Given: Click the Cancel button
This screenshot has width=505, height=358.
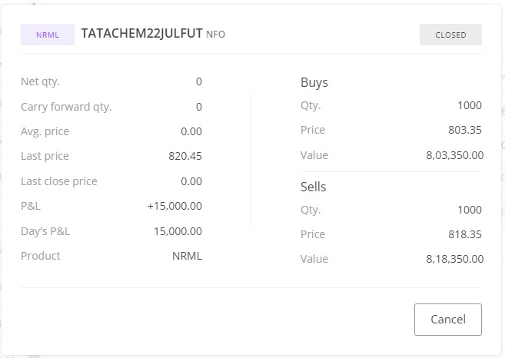Looking at the screenshot, I should click(447, 320).
